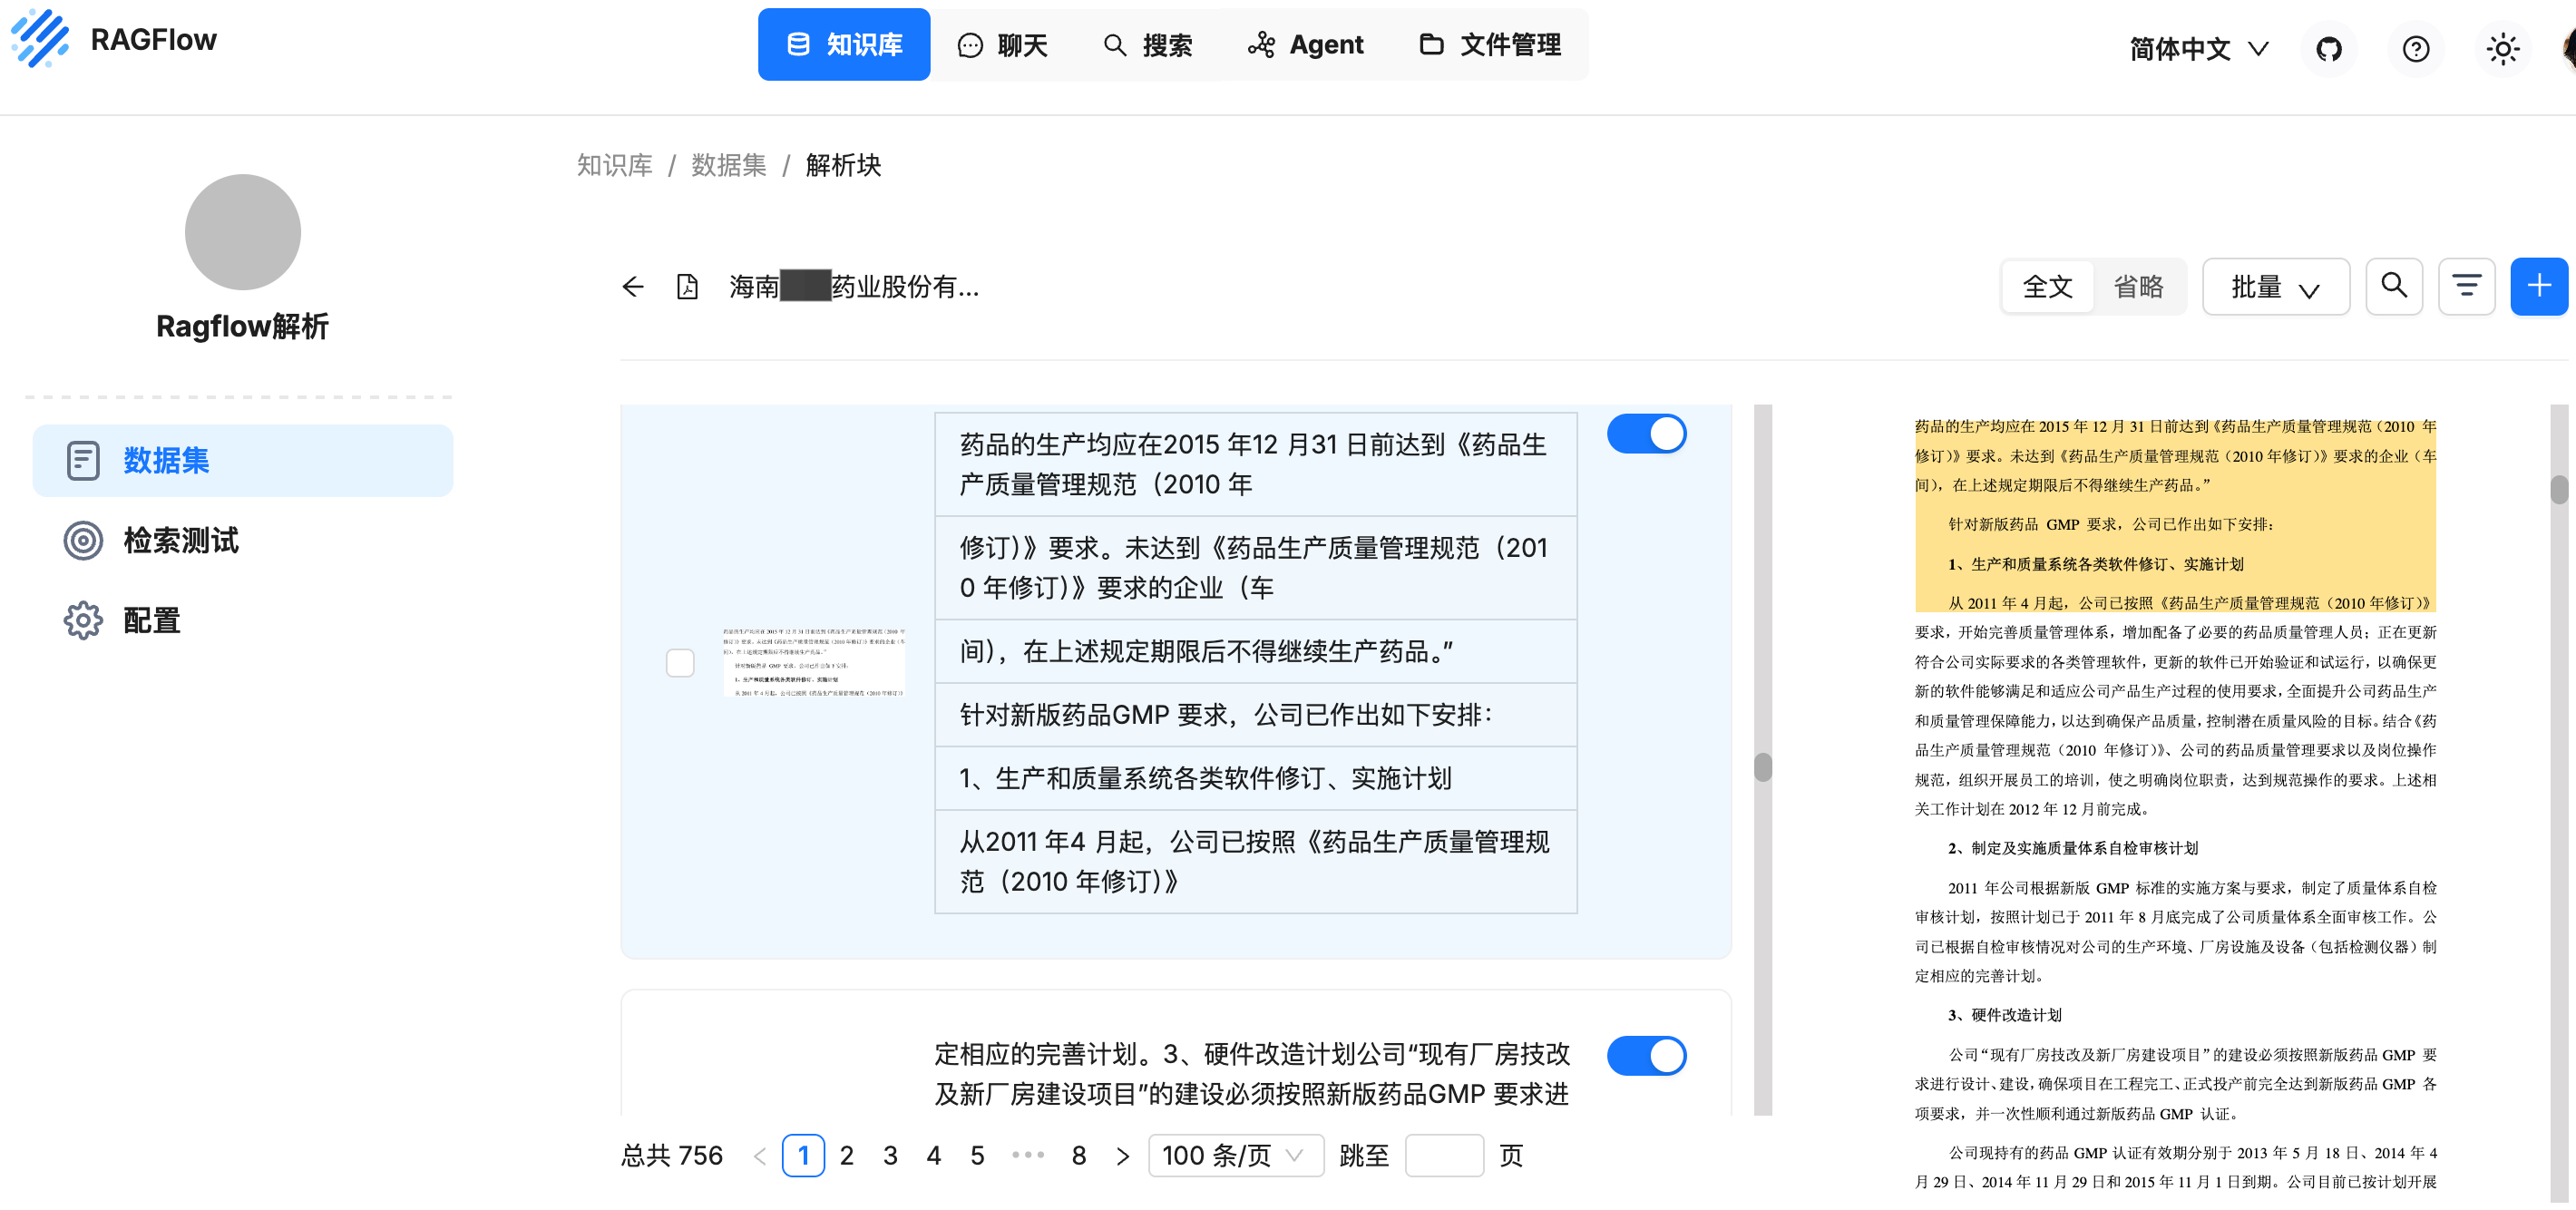Turn off the second chunk's toggle switch
Viewport: 2576px width, 1210px height.
click(1646, 1055)
